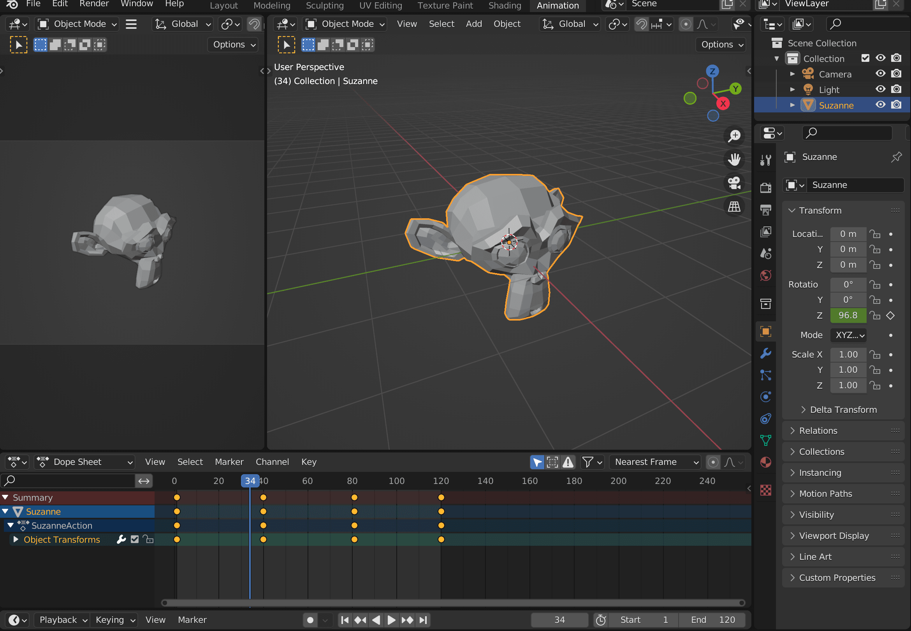Image resolution: width=911 pixels, height=631 pixels.
Task: Open the viewport Add menu
Action: click(473, 24)
